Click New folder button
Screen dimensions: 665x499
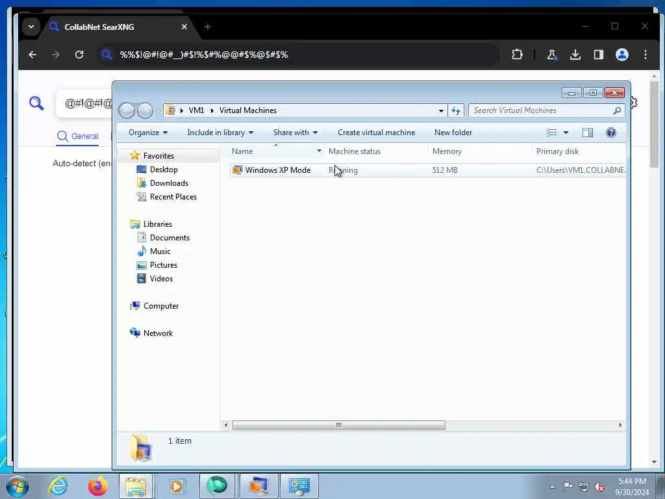tap(453, 133)
